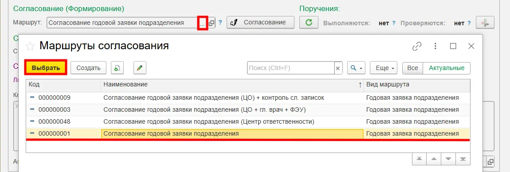The width and height of the screenshot is (510, 172).
Task: Click highlighted Согласование годовой заявки подразделения cell
Action: (x=232, y=133)
